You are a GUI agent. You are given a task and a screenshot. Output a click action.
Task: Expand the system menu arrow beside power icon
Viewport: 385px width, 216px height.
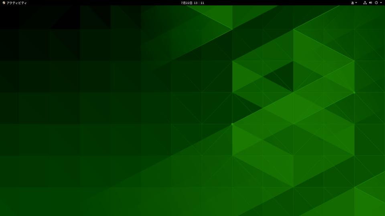pos(381,3)
